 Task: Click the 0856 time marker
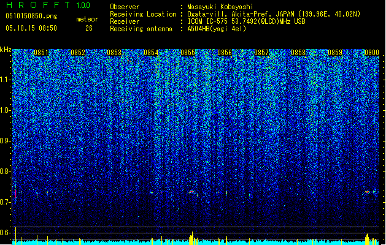(225, 53)
